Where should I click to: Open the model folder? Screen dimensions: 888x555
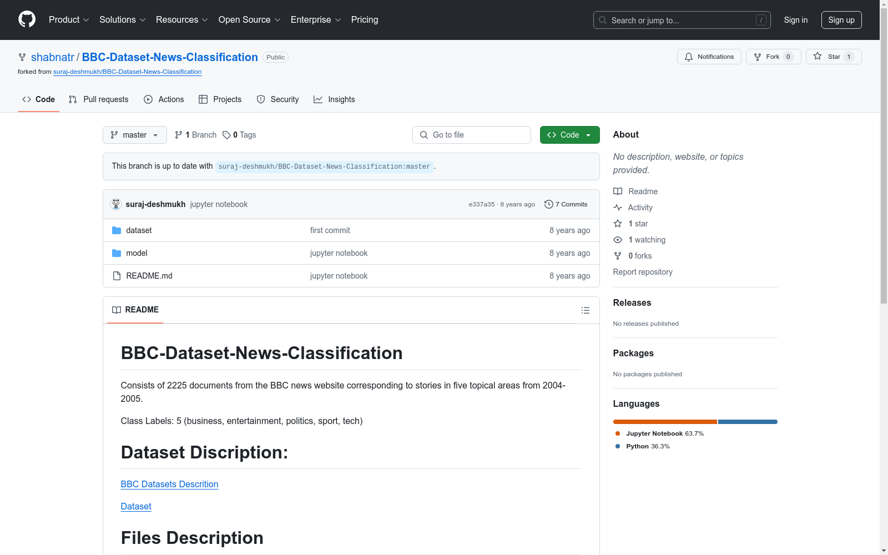click(137, 253)
